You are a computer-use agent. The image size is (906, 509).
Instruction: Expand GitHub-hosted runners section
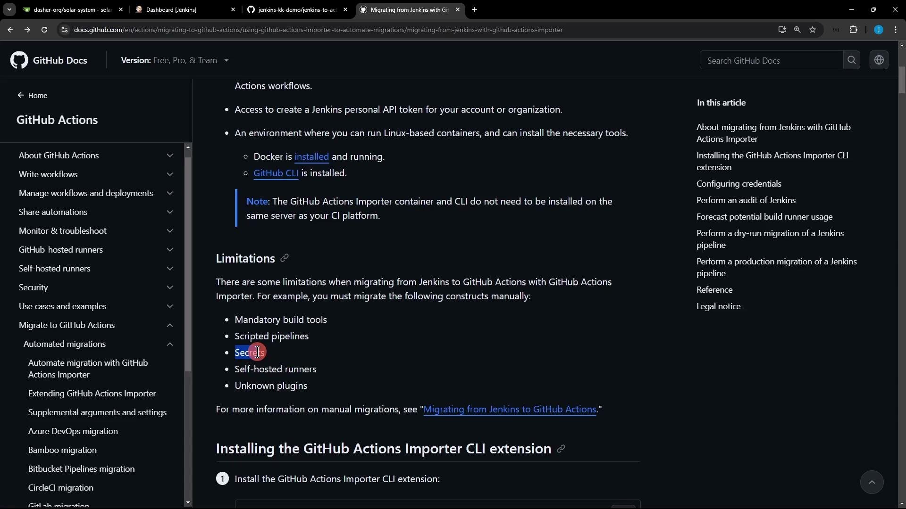tap(96, 250)
